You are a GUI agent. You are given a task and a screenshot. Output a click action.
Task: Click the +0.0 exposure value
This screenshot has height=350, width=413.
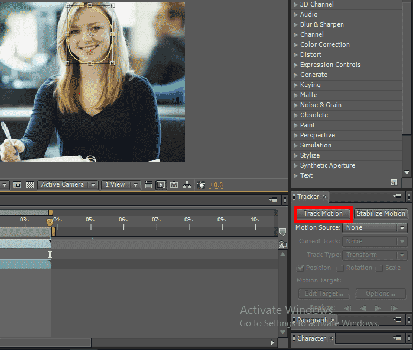(x=216, y=185)
